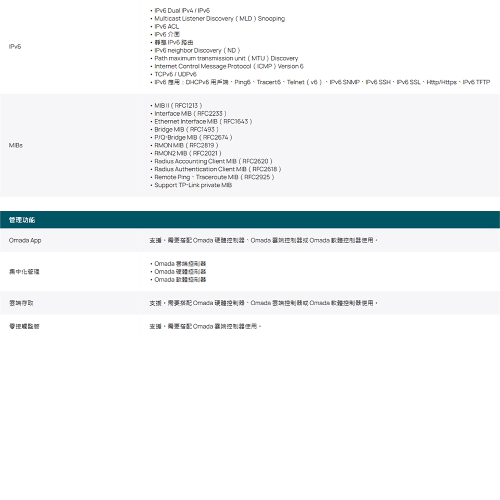Select the IPv6 neighbor Discovery (ND) line
Image resolution: width=500 pixels, height=500 pixels.
(197, 51)
